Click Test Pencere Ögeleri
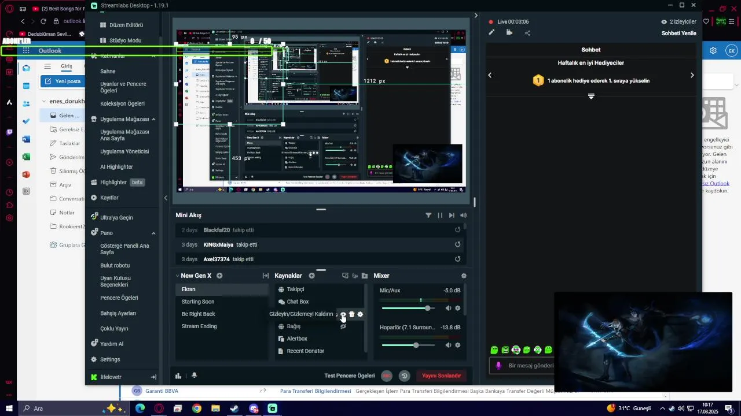The width and height of the screenshot is (741, 416). pyautogui.click(x=350, y=376)
